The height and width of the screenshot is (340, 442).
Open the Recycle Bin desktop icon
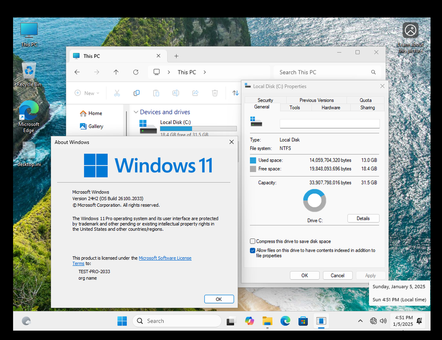pos(29,75)
